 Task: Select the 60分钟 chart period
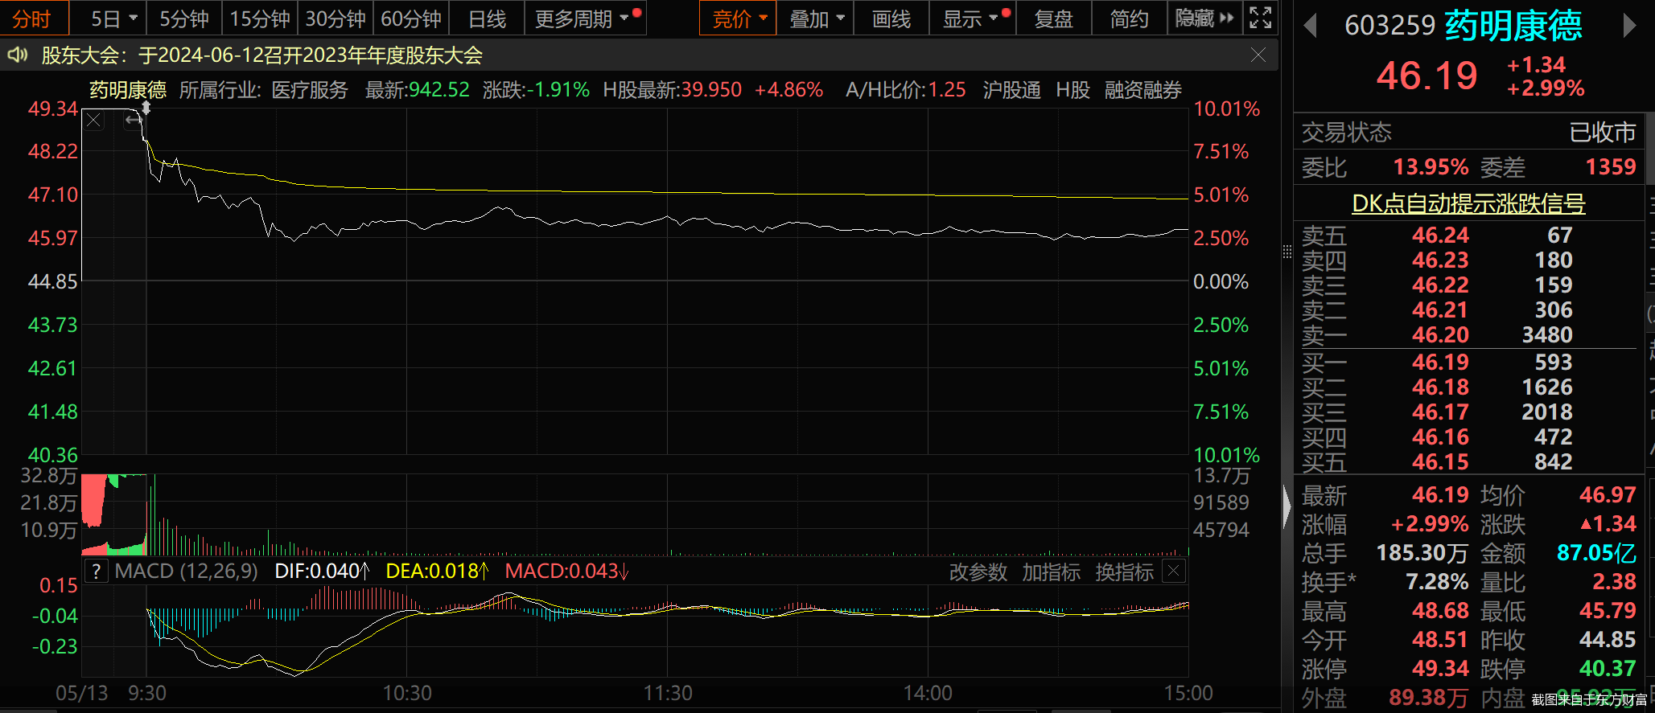coord(411,18)
